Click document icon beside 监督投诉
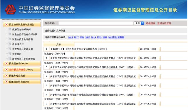The image size is (188, 110). tap(10, 54)
